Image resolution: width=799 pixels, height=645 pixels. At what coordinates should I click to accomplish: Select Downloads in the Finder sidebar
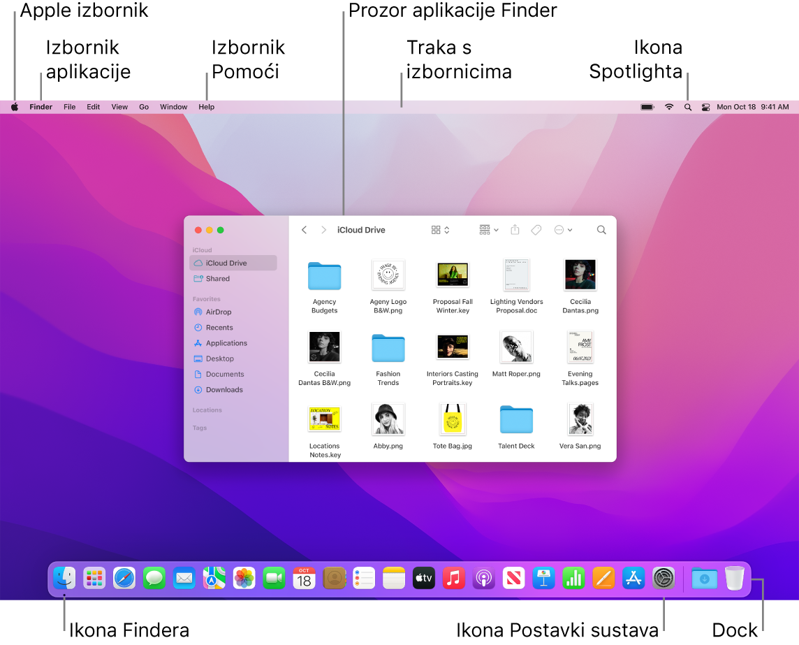coord(223,389)
